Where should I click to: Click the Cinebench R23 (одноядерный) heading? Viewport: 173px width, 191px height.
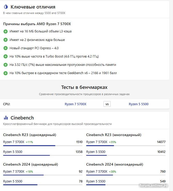point(29,135)
